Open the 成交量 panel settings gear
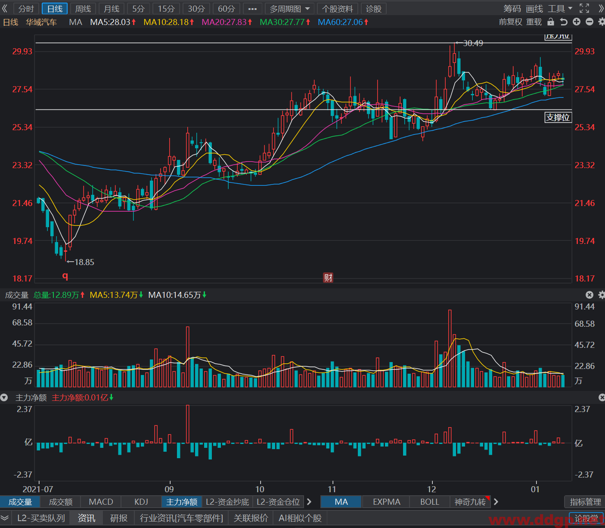 [x=602, y=295]
